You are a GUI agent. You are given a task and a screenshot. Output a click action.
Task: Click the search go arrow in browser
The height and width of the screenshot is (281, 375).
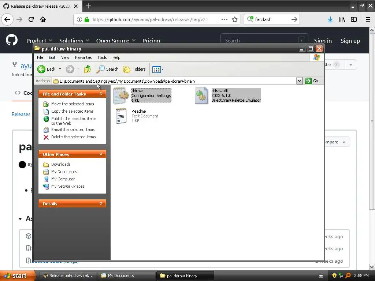coord(294,19)
